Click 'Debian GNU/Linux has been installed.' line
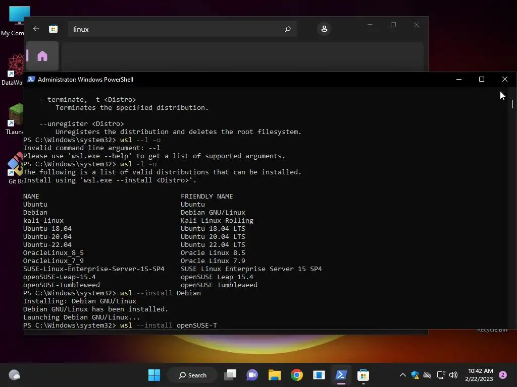517x387 pixels. pyautogui.click(x=95, y=309)
